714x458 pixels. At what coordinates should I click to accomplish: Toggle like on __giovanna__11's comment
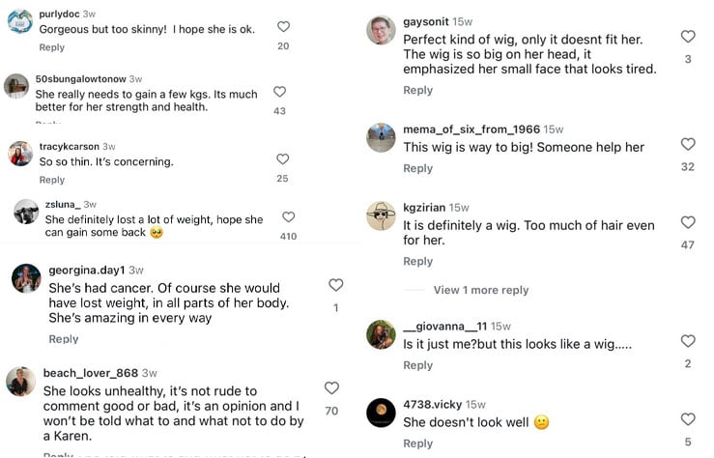click(x=688, y=341)
